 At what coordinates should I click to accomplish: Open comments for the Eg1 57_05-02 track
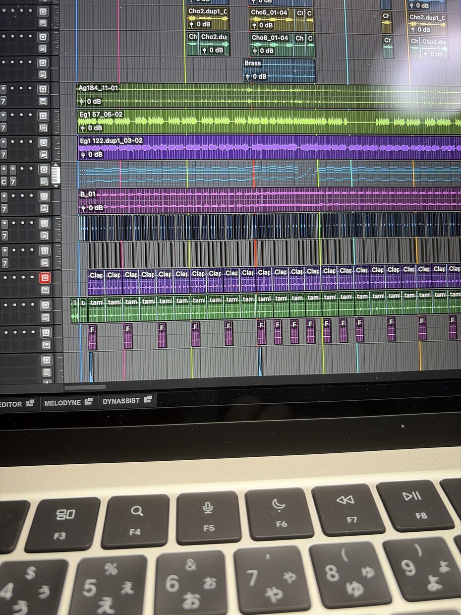coord(44,128)
